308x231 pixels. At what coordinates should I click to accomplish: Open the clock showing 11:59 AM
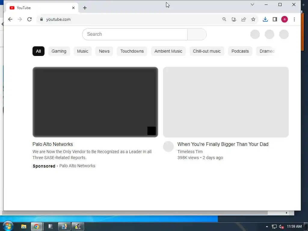click(x=294, y=226)
